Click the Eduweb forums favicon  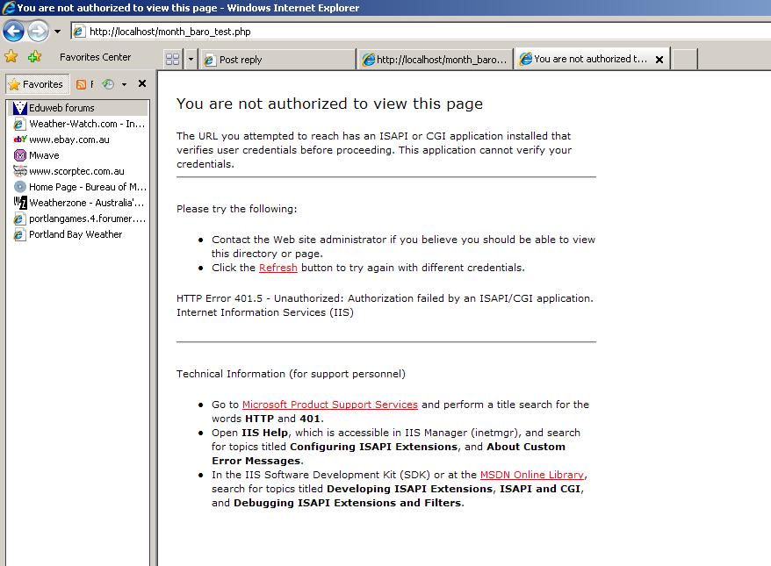(19, 108)
